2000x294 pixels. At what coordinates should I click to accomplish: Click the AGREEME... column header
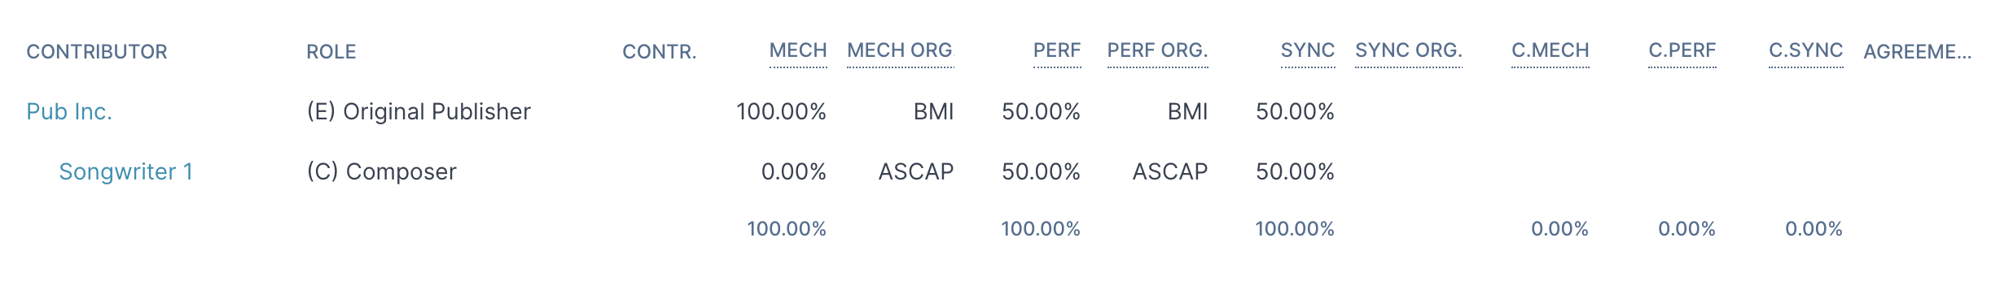(x=1918, y=52)
